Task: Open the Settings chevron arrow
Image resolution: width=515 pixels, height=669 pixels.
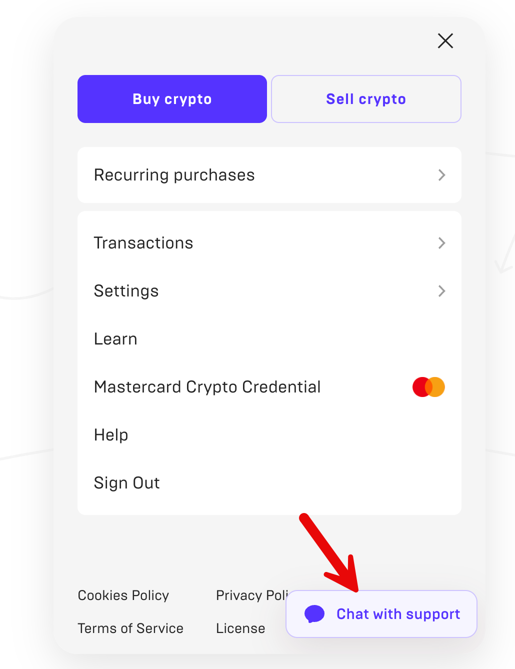Action: click(441, 291)
